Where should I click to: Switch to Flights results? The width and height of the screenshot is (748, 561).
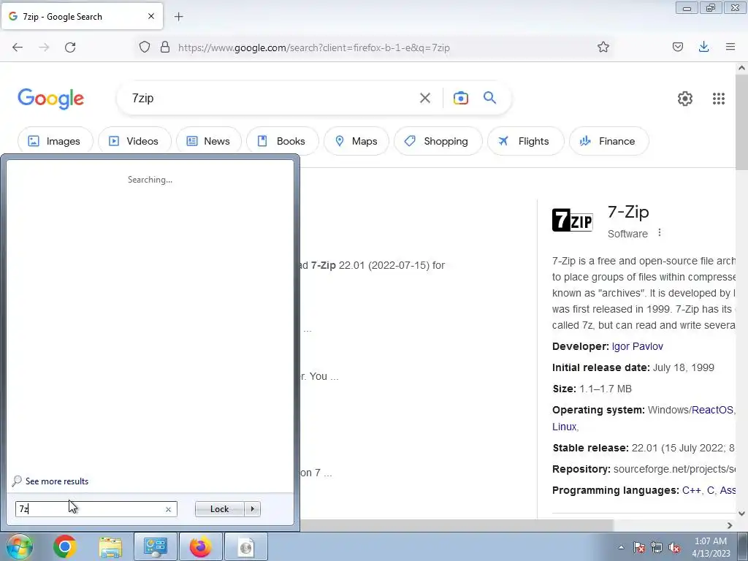525,141
